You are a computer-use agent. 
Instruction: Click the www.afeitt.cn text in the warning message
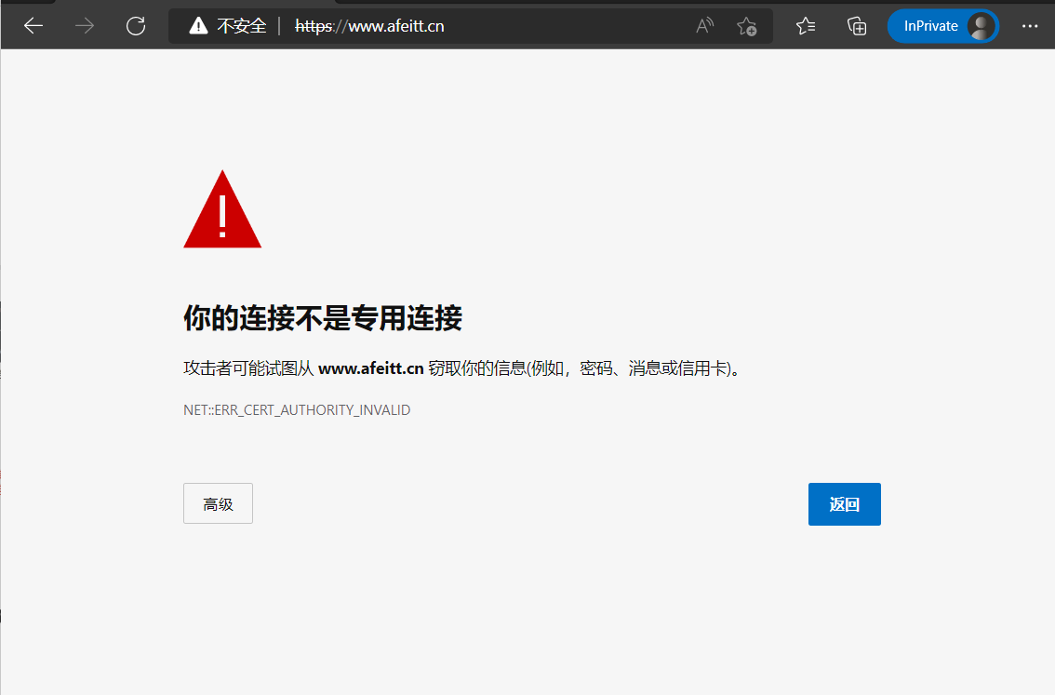(372, 368)
